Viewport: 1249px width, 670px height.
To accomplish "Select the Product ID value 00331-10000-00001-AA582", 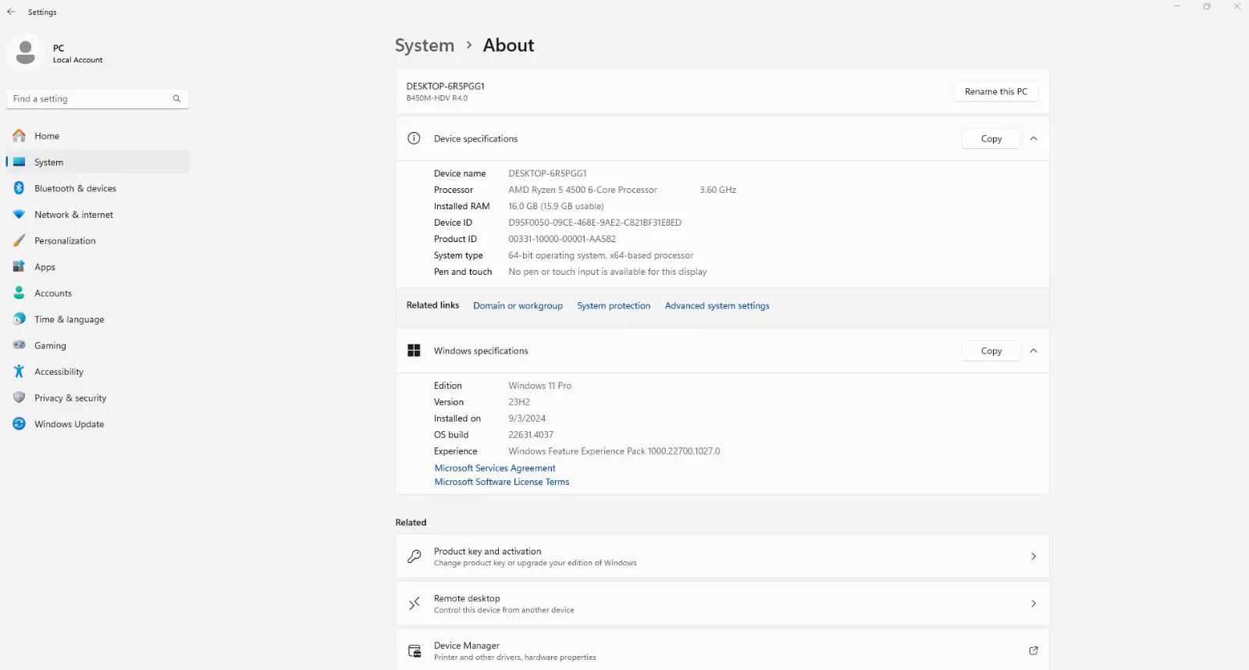I will [x=562, y=239].
